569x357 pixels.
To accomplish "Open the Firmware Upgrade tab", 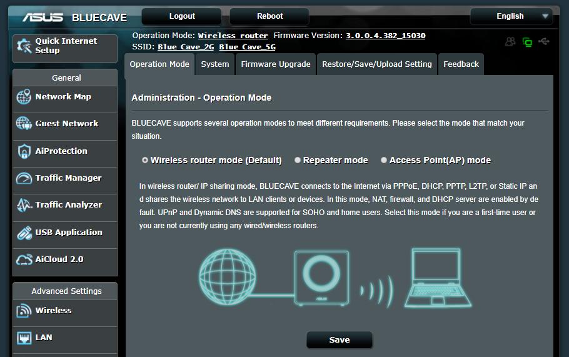I will pyautogui.click(x=275, y=64).
